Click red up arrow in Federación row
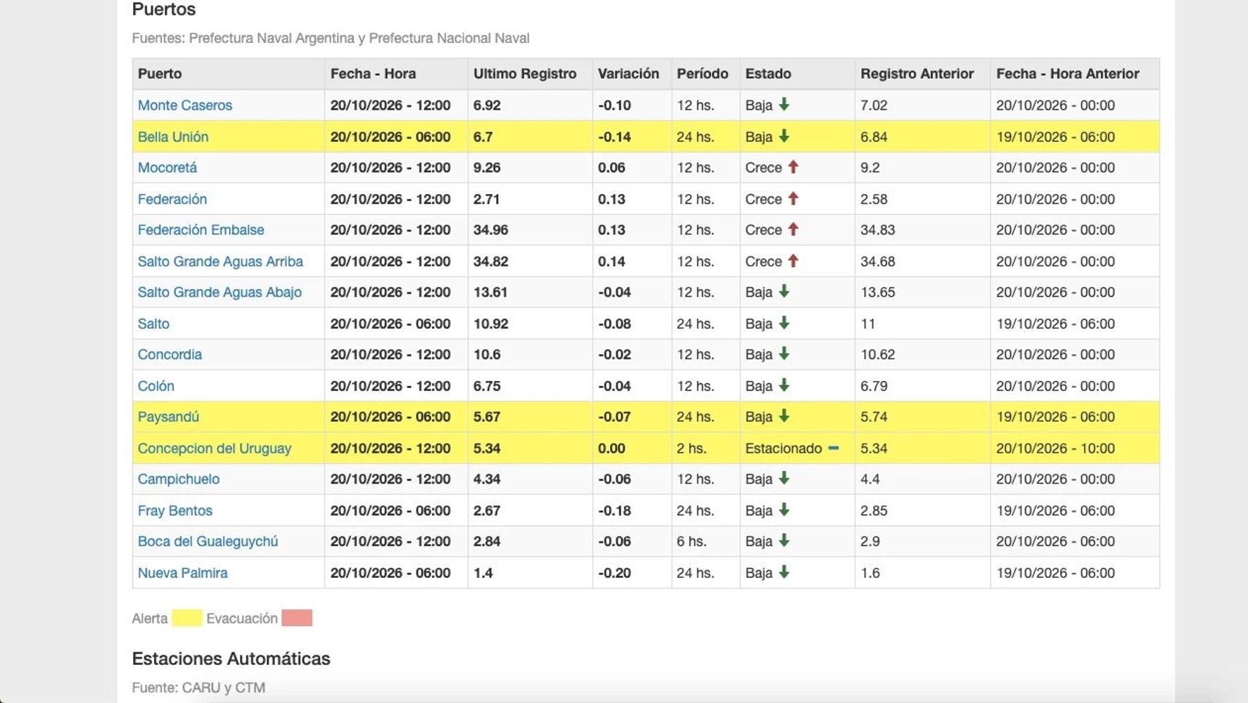1248x703 pixels. point(794,198)
